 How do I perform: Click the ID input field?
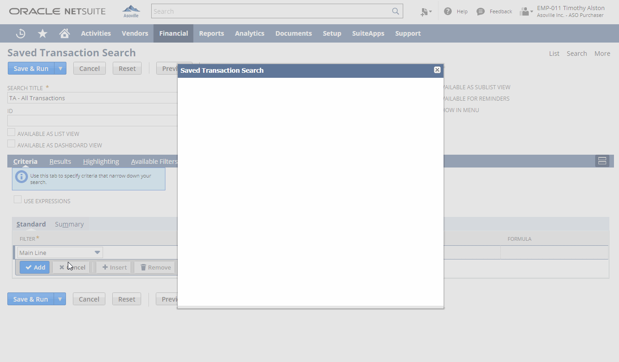93,121
